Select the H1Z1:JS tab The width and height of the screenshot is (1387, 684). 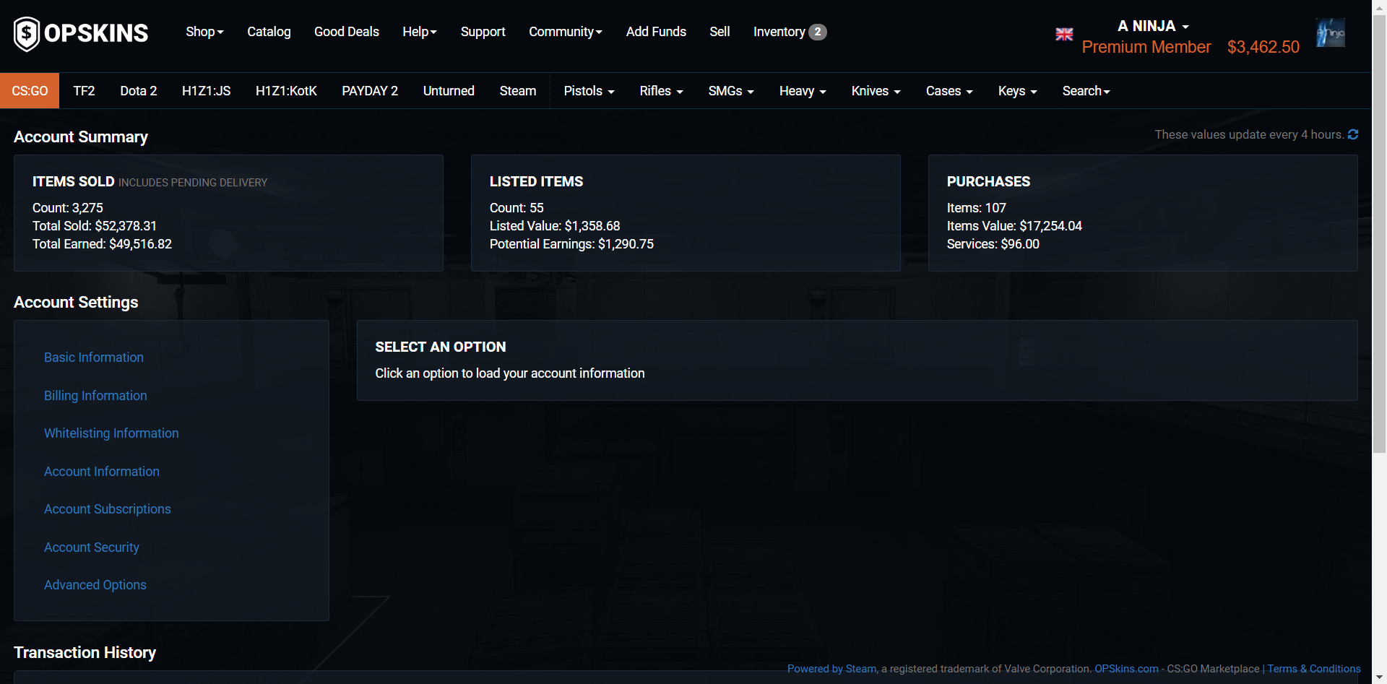tap(206, 91)
